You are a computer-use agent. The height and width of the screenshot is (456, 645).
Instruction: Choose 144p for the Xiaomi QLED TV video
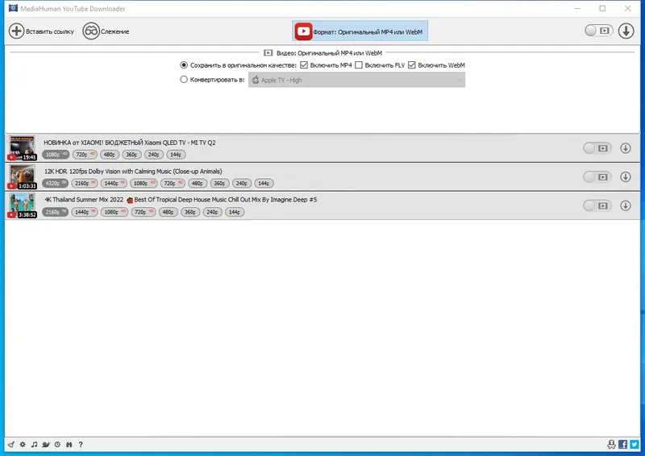[x=176, y=155]
